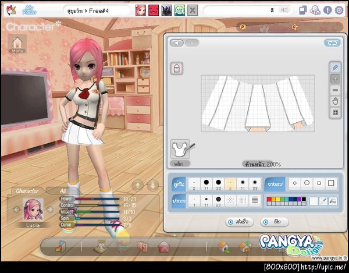Click Lucia's portrait thumbnail
The width and height of the screenshot is (349, 273).
pyautogui.click(x=33, y=210)
